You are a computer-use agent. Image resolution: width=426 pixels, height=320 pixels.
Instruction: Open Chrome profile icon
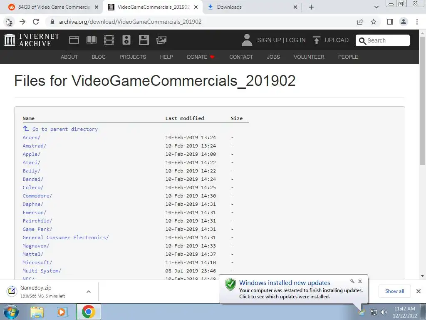pyautogui.click(x=404, y=22)
